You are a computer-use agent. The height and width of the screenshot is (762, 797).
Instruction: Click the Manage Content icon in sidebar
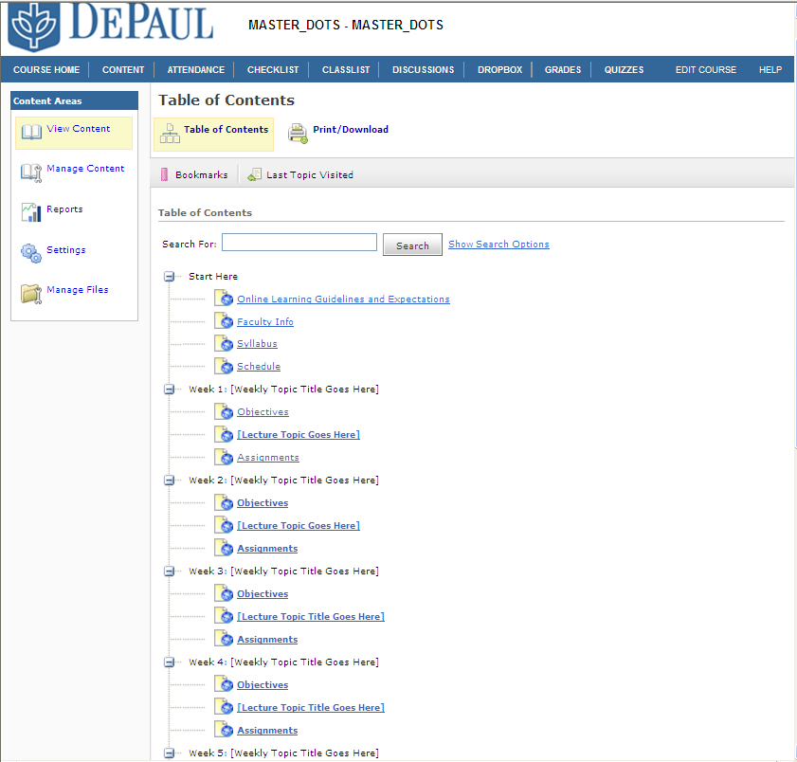point(31,172)
